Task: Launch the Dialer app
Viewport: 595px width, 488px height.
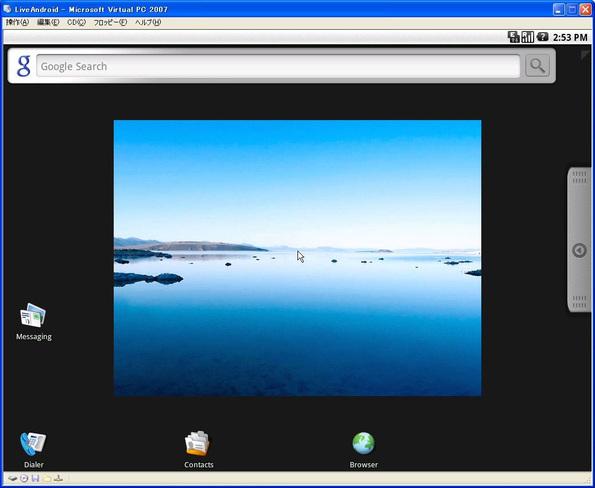Action: pyautogui.click(x=33, y=450)
